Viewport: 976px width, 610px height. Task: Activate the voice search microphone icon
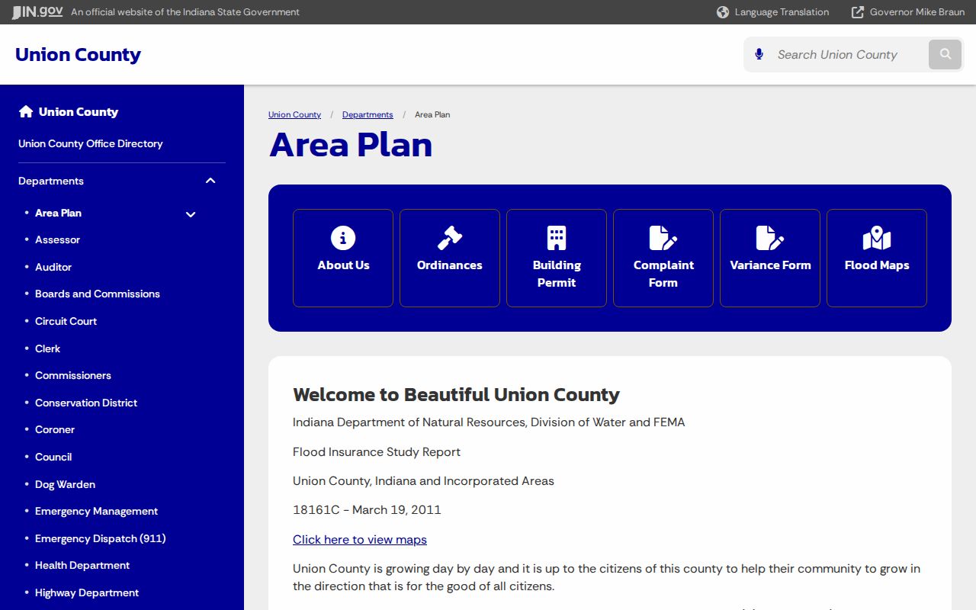click(759, 54)
